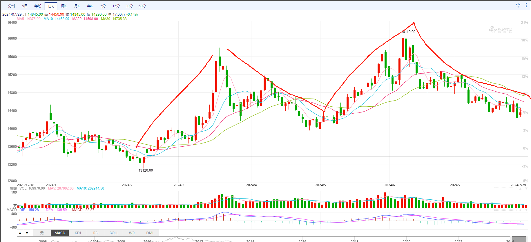This screenshot has width=531, height=242.
Task: Click gray down arrow under volume panel
Action: (x=526, y=210)
